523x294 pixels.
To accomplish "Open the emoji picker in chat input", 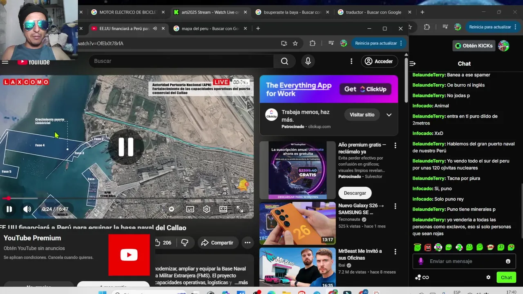I will [508, 261].
